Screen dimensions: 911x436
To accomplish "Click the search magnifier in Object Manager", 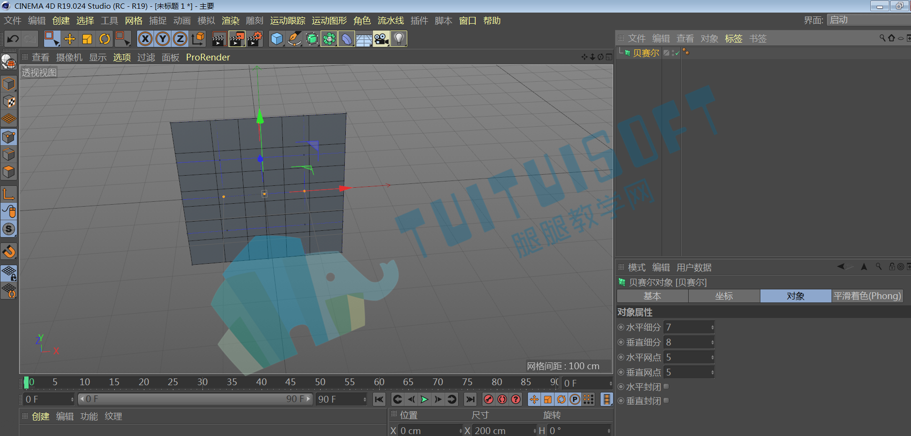I will tap(882, 38).
